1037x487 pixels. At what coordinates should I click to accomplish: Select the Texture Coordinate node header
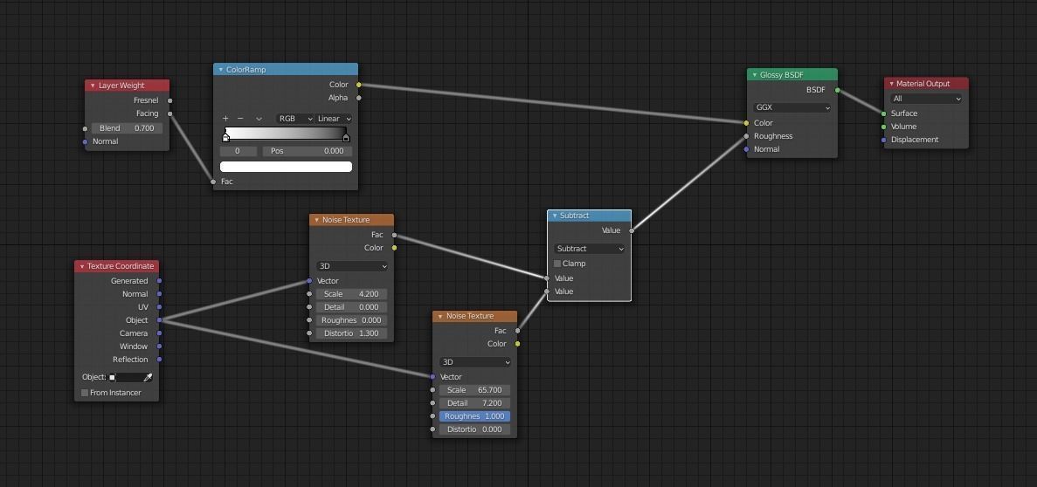116,266
